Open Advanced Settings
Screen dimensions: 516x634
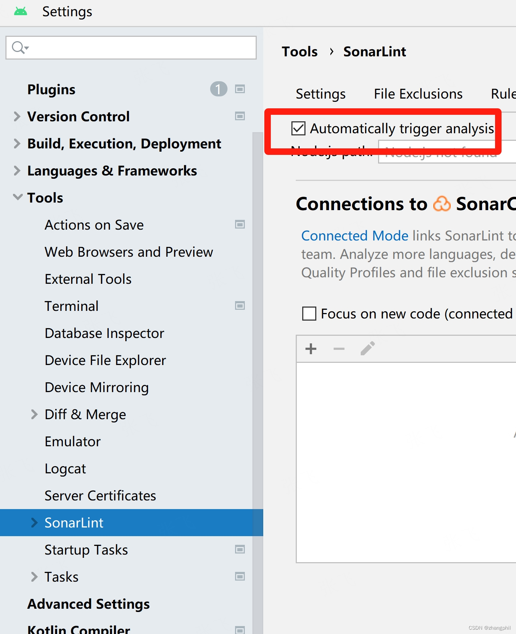[88, 604]
